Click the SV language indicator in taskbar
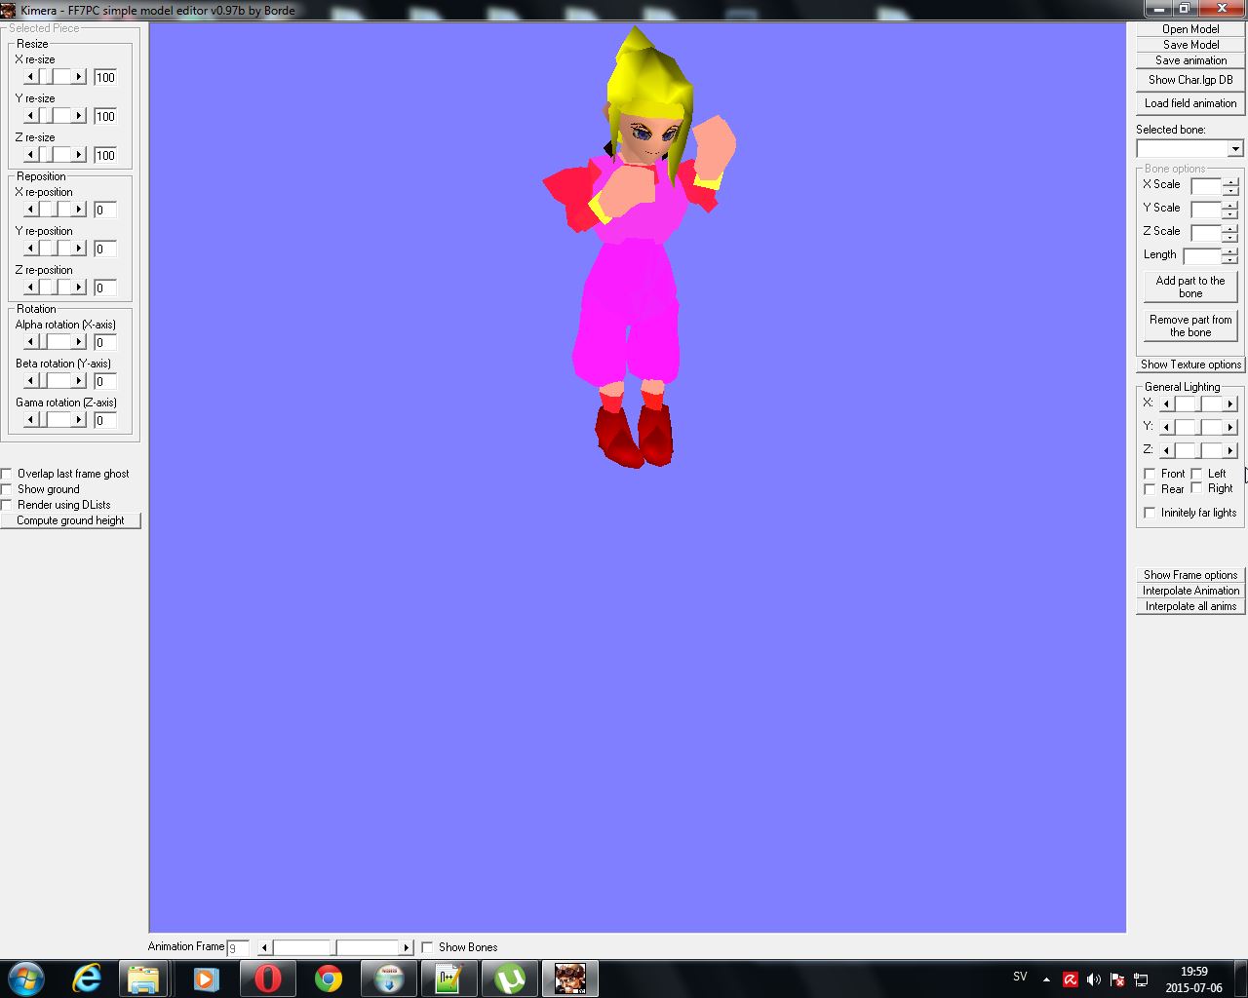This screenshot has height=998, width=1248. coord(1020,976)
